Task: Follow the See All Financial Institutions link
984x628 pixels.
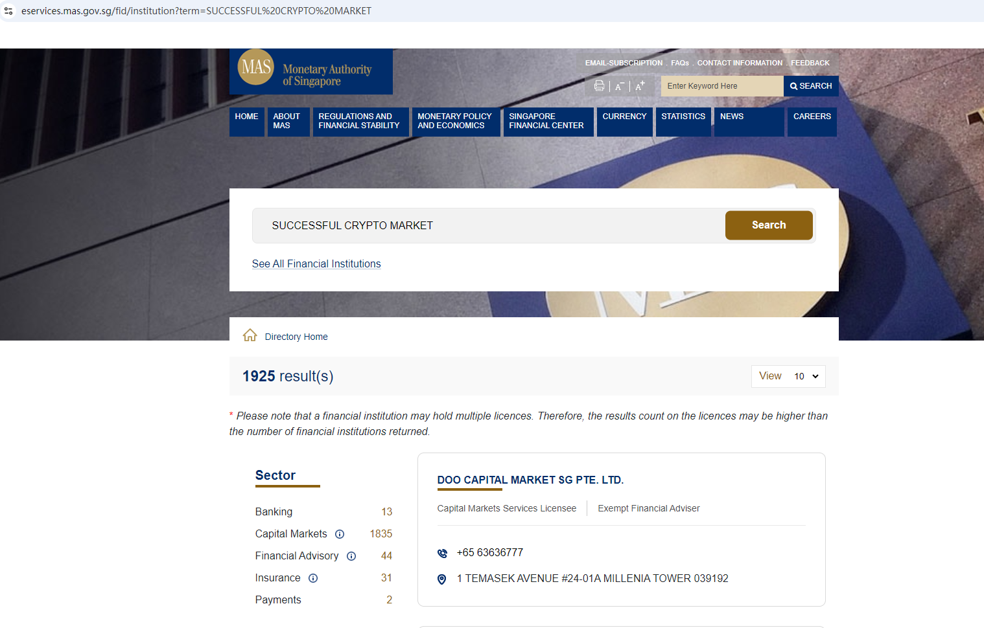Action: [x=316, y=264]
